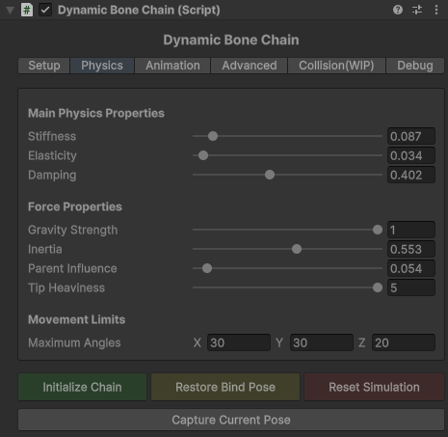
Task: Open the three-dot component context menu
Action: coord(436,10)
